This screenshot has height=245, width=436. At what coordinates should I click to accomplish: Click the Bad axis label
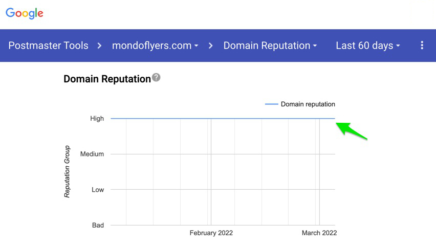point(98,225)
